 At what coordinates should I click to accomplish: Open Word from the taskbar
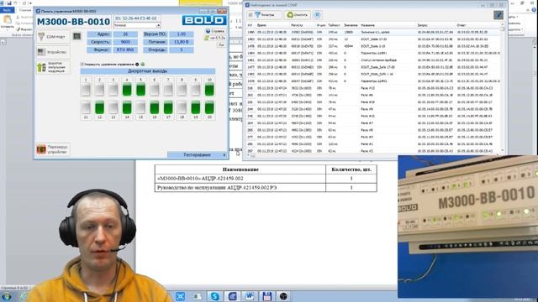click(x=249, y=296)
